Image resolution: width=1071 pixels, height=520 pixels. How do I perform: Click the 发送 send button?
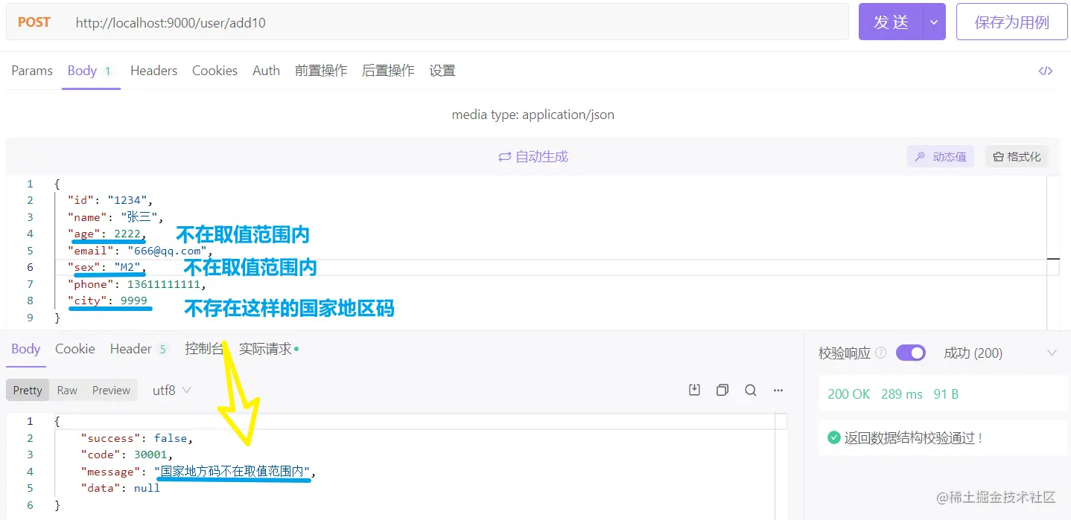coord(891,22)
